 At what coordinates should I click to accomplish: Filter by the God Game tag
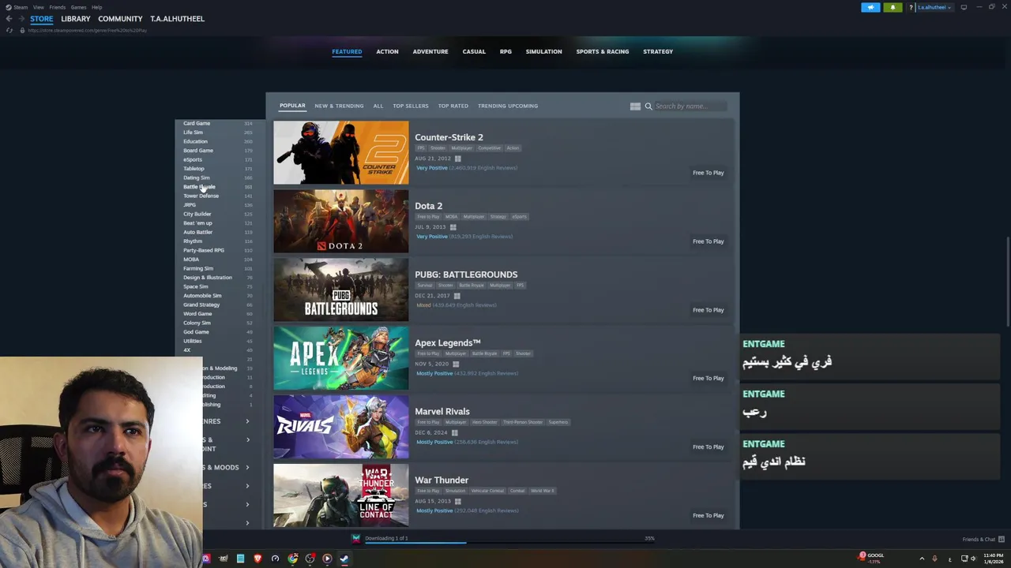point(197,332)
